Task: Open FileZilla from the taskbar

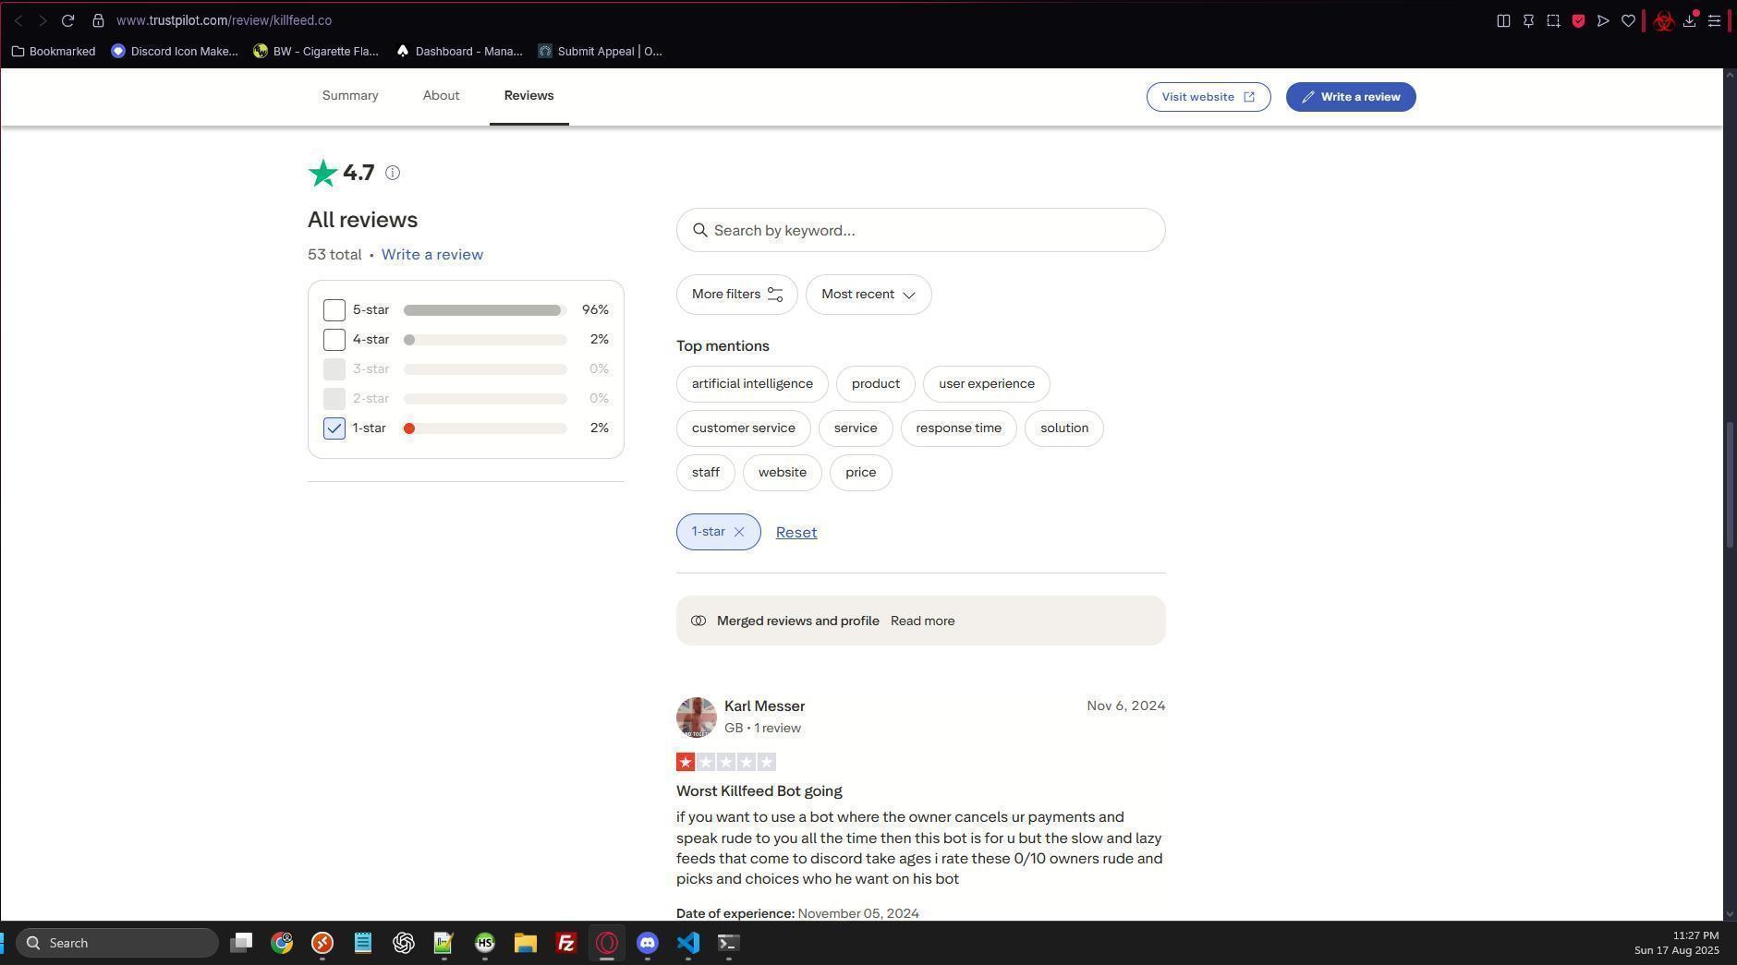Action: (566, 943)
